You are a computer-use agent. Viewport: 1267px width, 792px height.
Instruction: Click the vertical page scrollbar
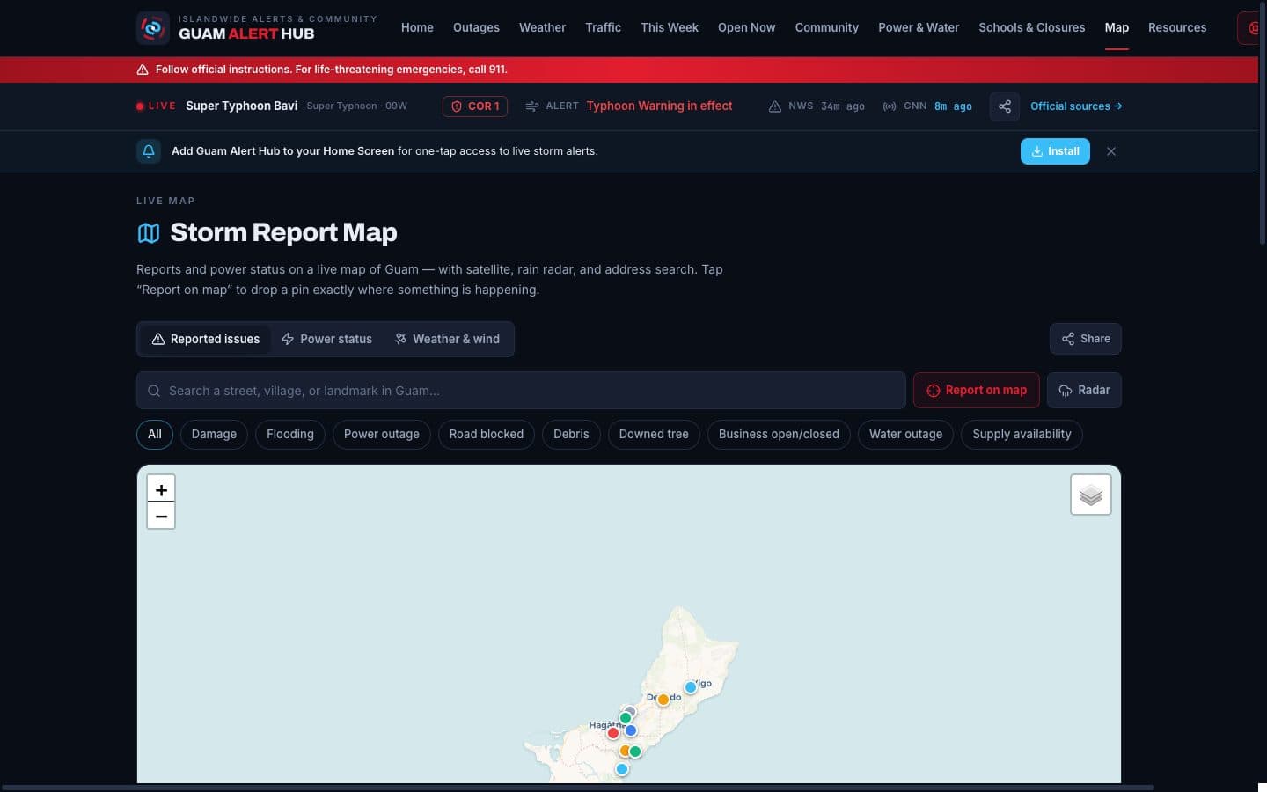coord(1263,123)
